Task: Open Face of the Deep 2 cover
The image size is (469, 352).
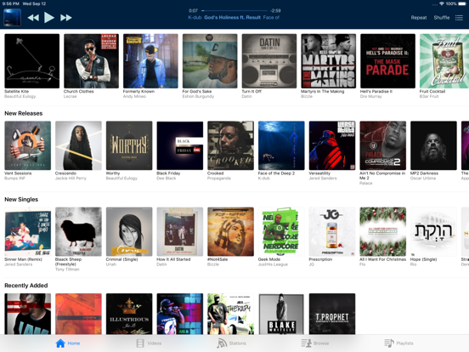Action: [x=281, y=145]
